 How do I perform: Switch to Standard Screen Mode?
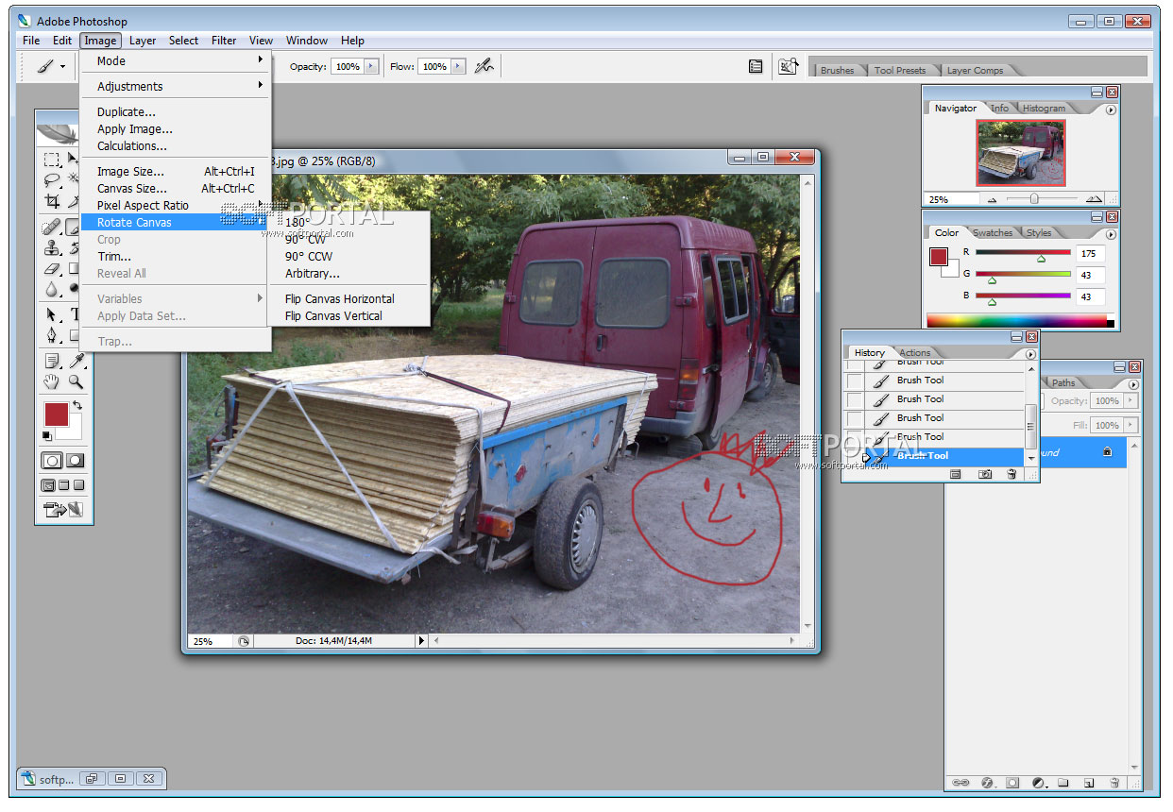48,485
